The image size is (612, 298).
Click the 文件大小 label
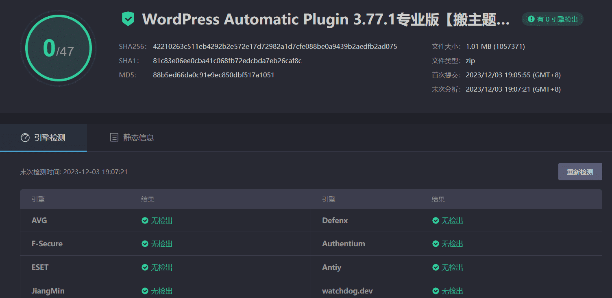tap(447, 46)
